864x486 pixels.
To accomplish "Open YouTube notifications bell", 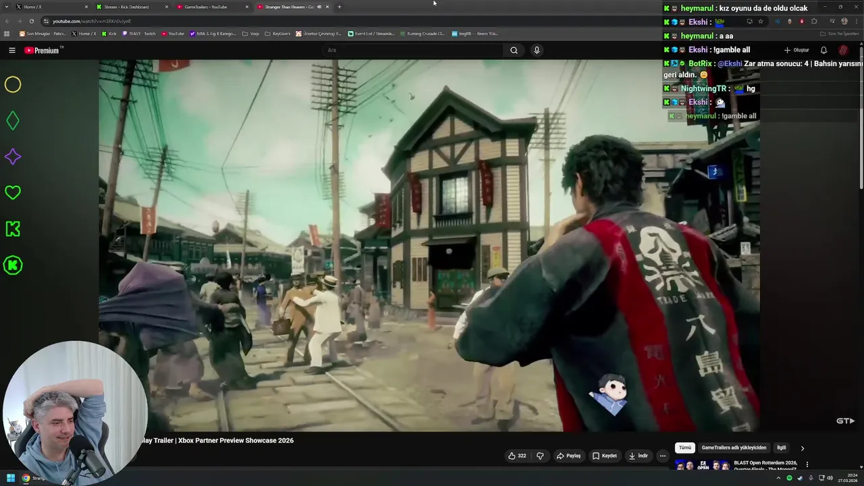I will click(x=823, y=50).
